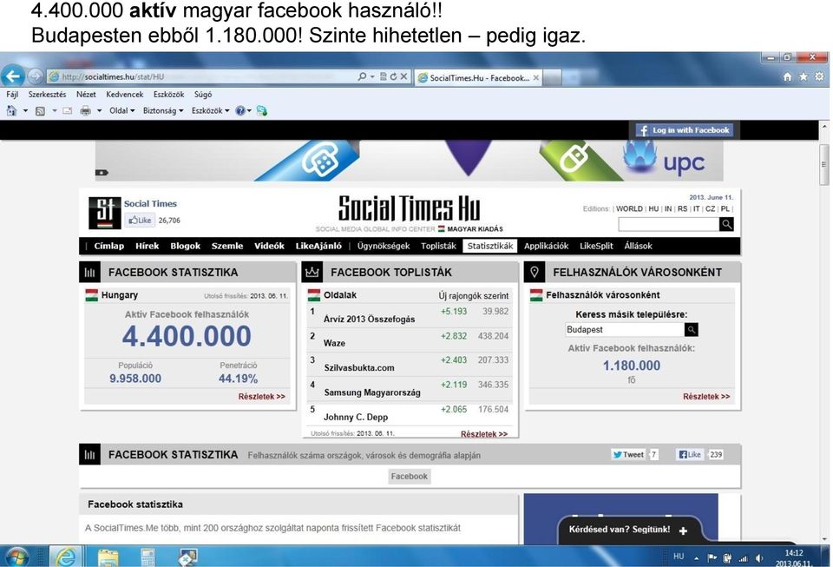Go back with the browser back arrow
This screenshot has width=833, height=567.
pos(13,76)
